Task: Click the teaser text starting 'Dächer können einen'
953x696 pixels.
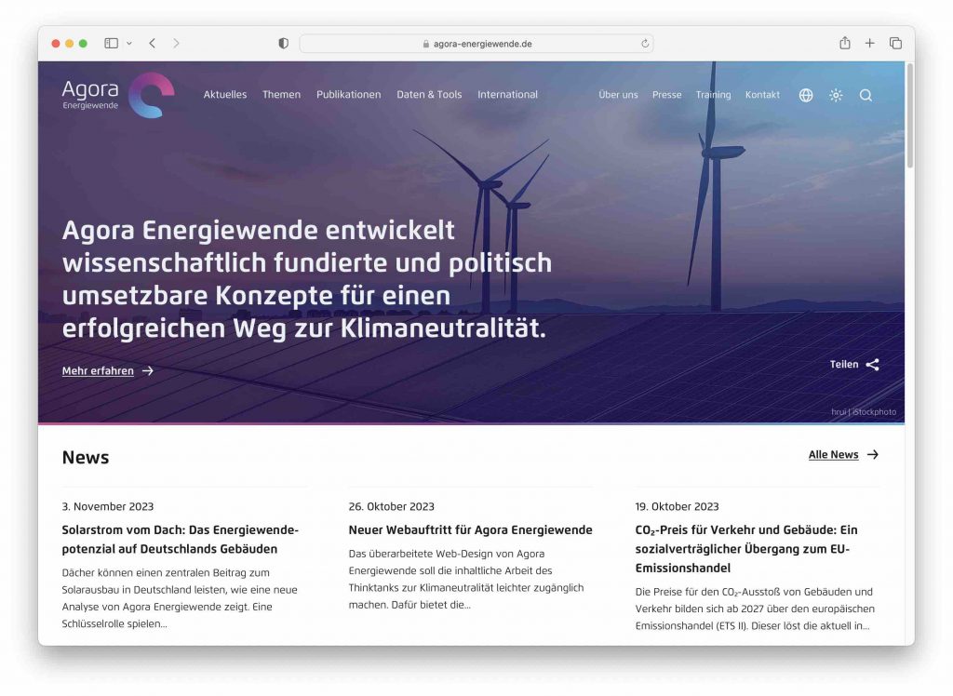Action: click(x=180, y=598)
